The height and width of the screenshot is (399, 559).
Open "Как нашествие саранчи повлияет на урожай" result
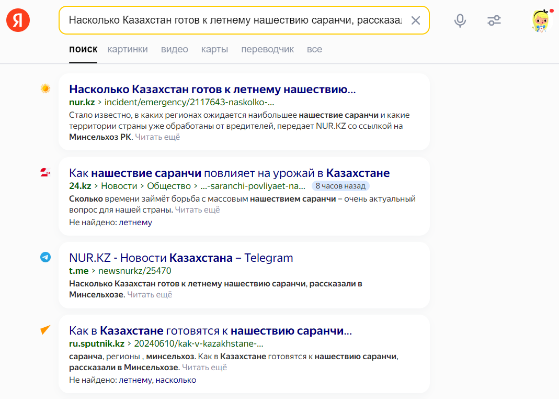coord(229,173)
